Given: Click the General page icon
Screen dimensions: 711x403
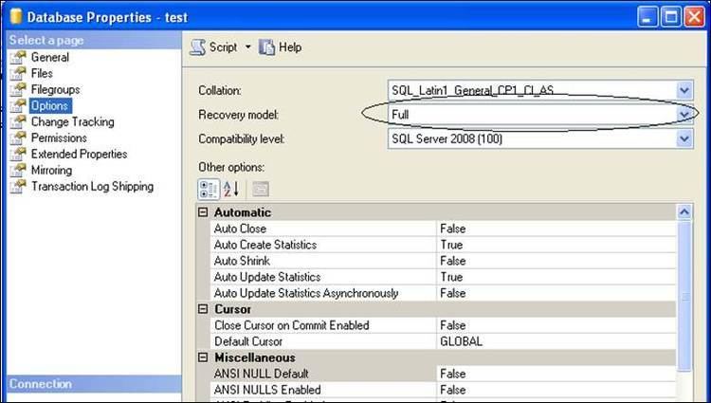Looking at the screenshot, I should point(18,58).
